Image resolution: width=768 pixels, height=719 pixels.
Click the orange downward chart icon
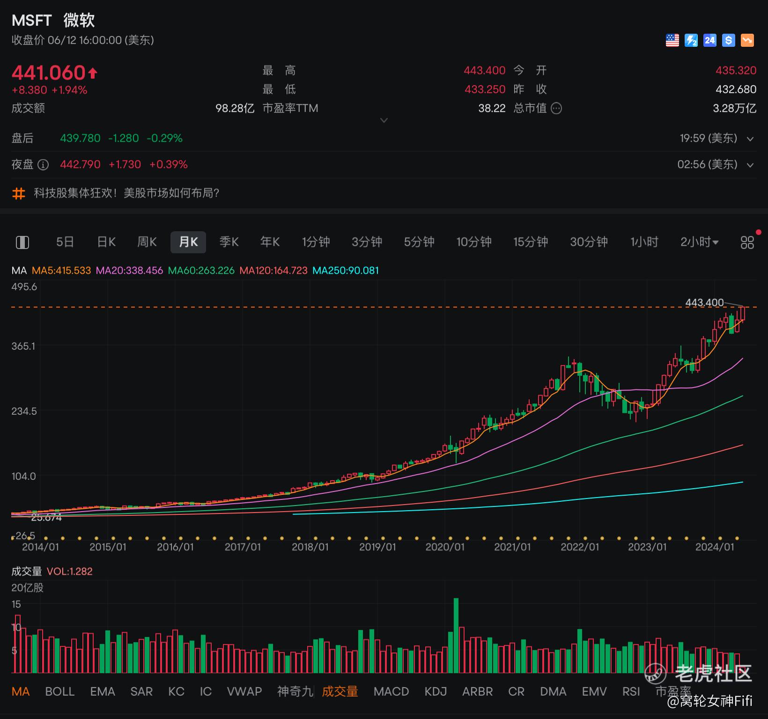coord(747,40)
